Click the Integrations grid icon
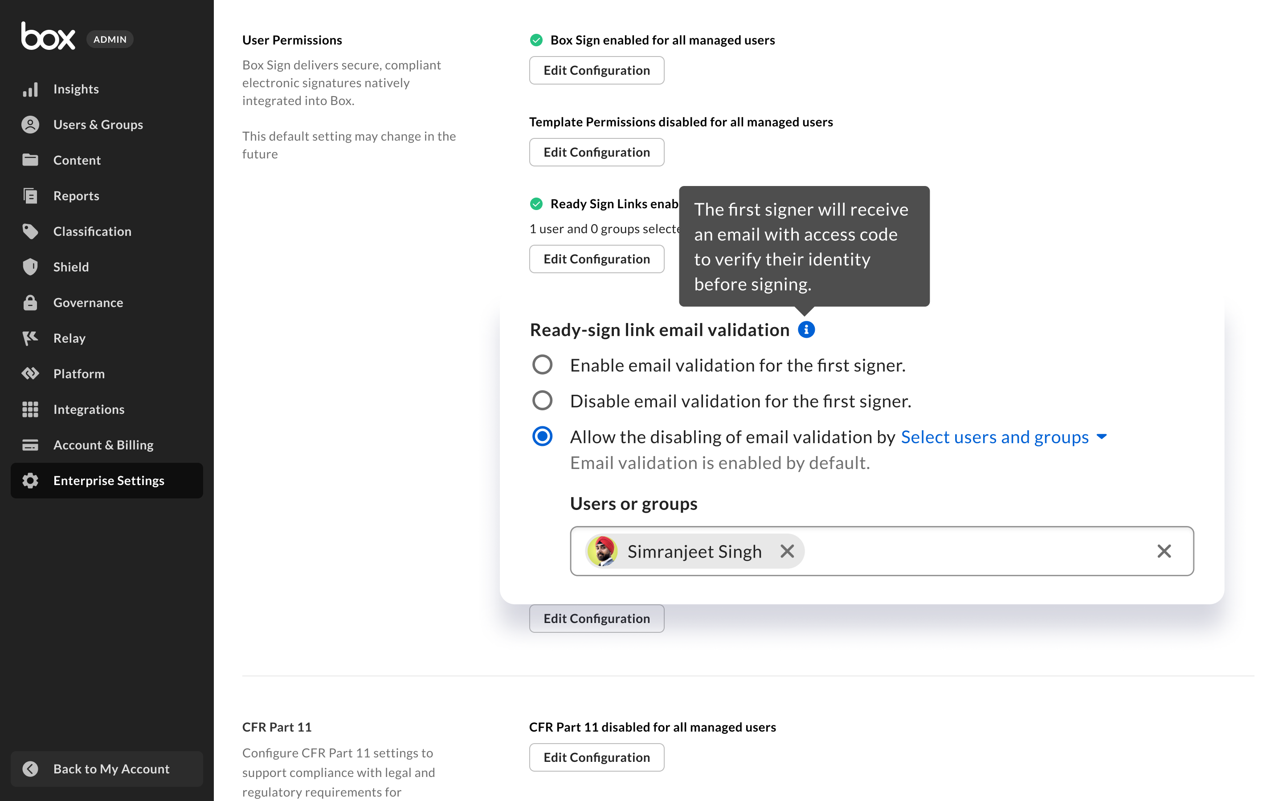The image size is (1283, 801). 30,409
